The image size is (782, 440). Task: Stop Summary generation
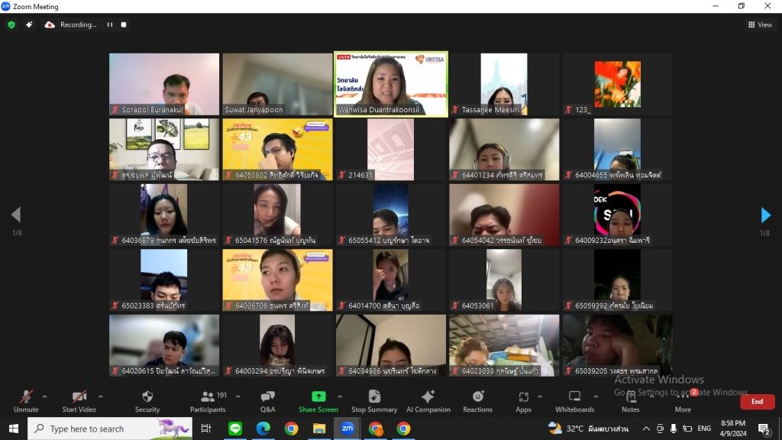[374, 402]
